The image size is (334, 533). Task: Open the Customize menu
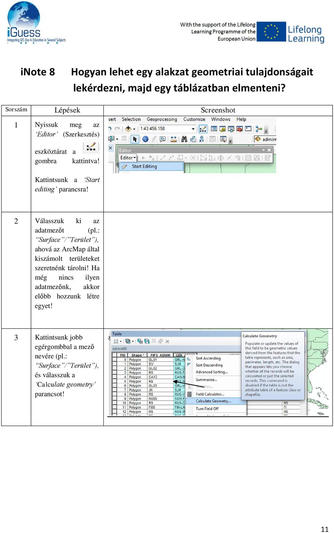coord(194,119)
